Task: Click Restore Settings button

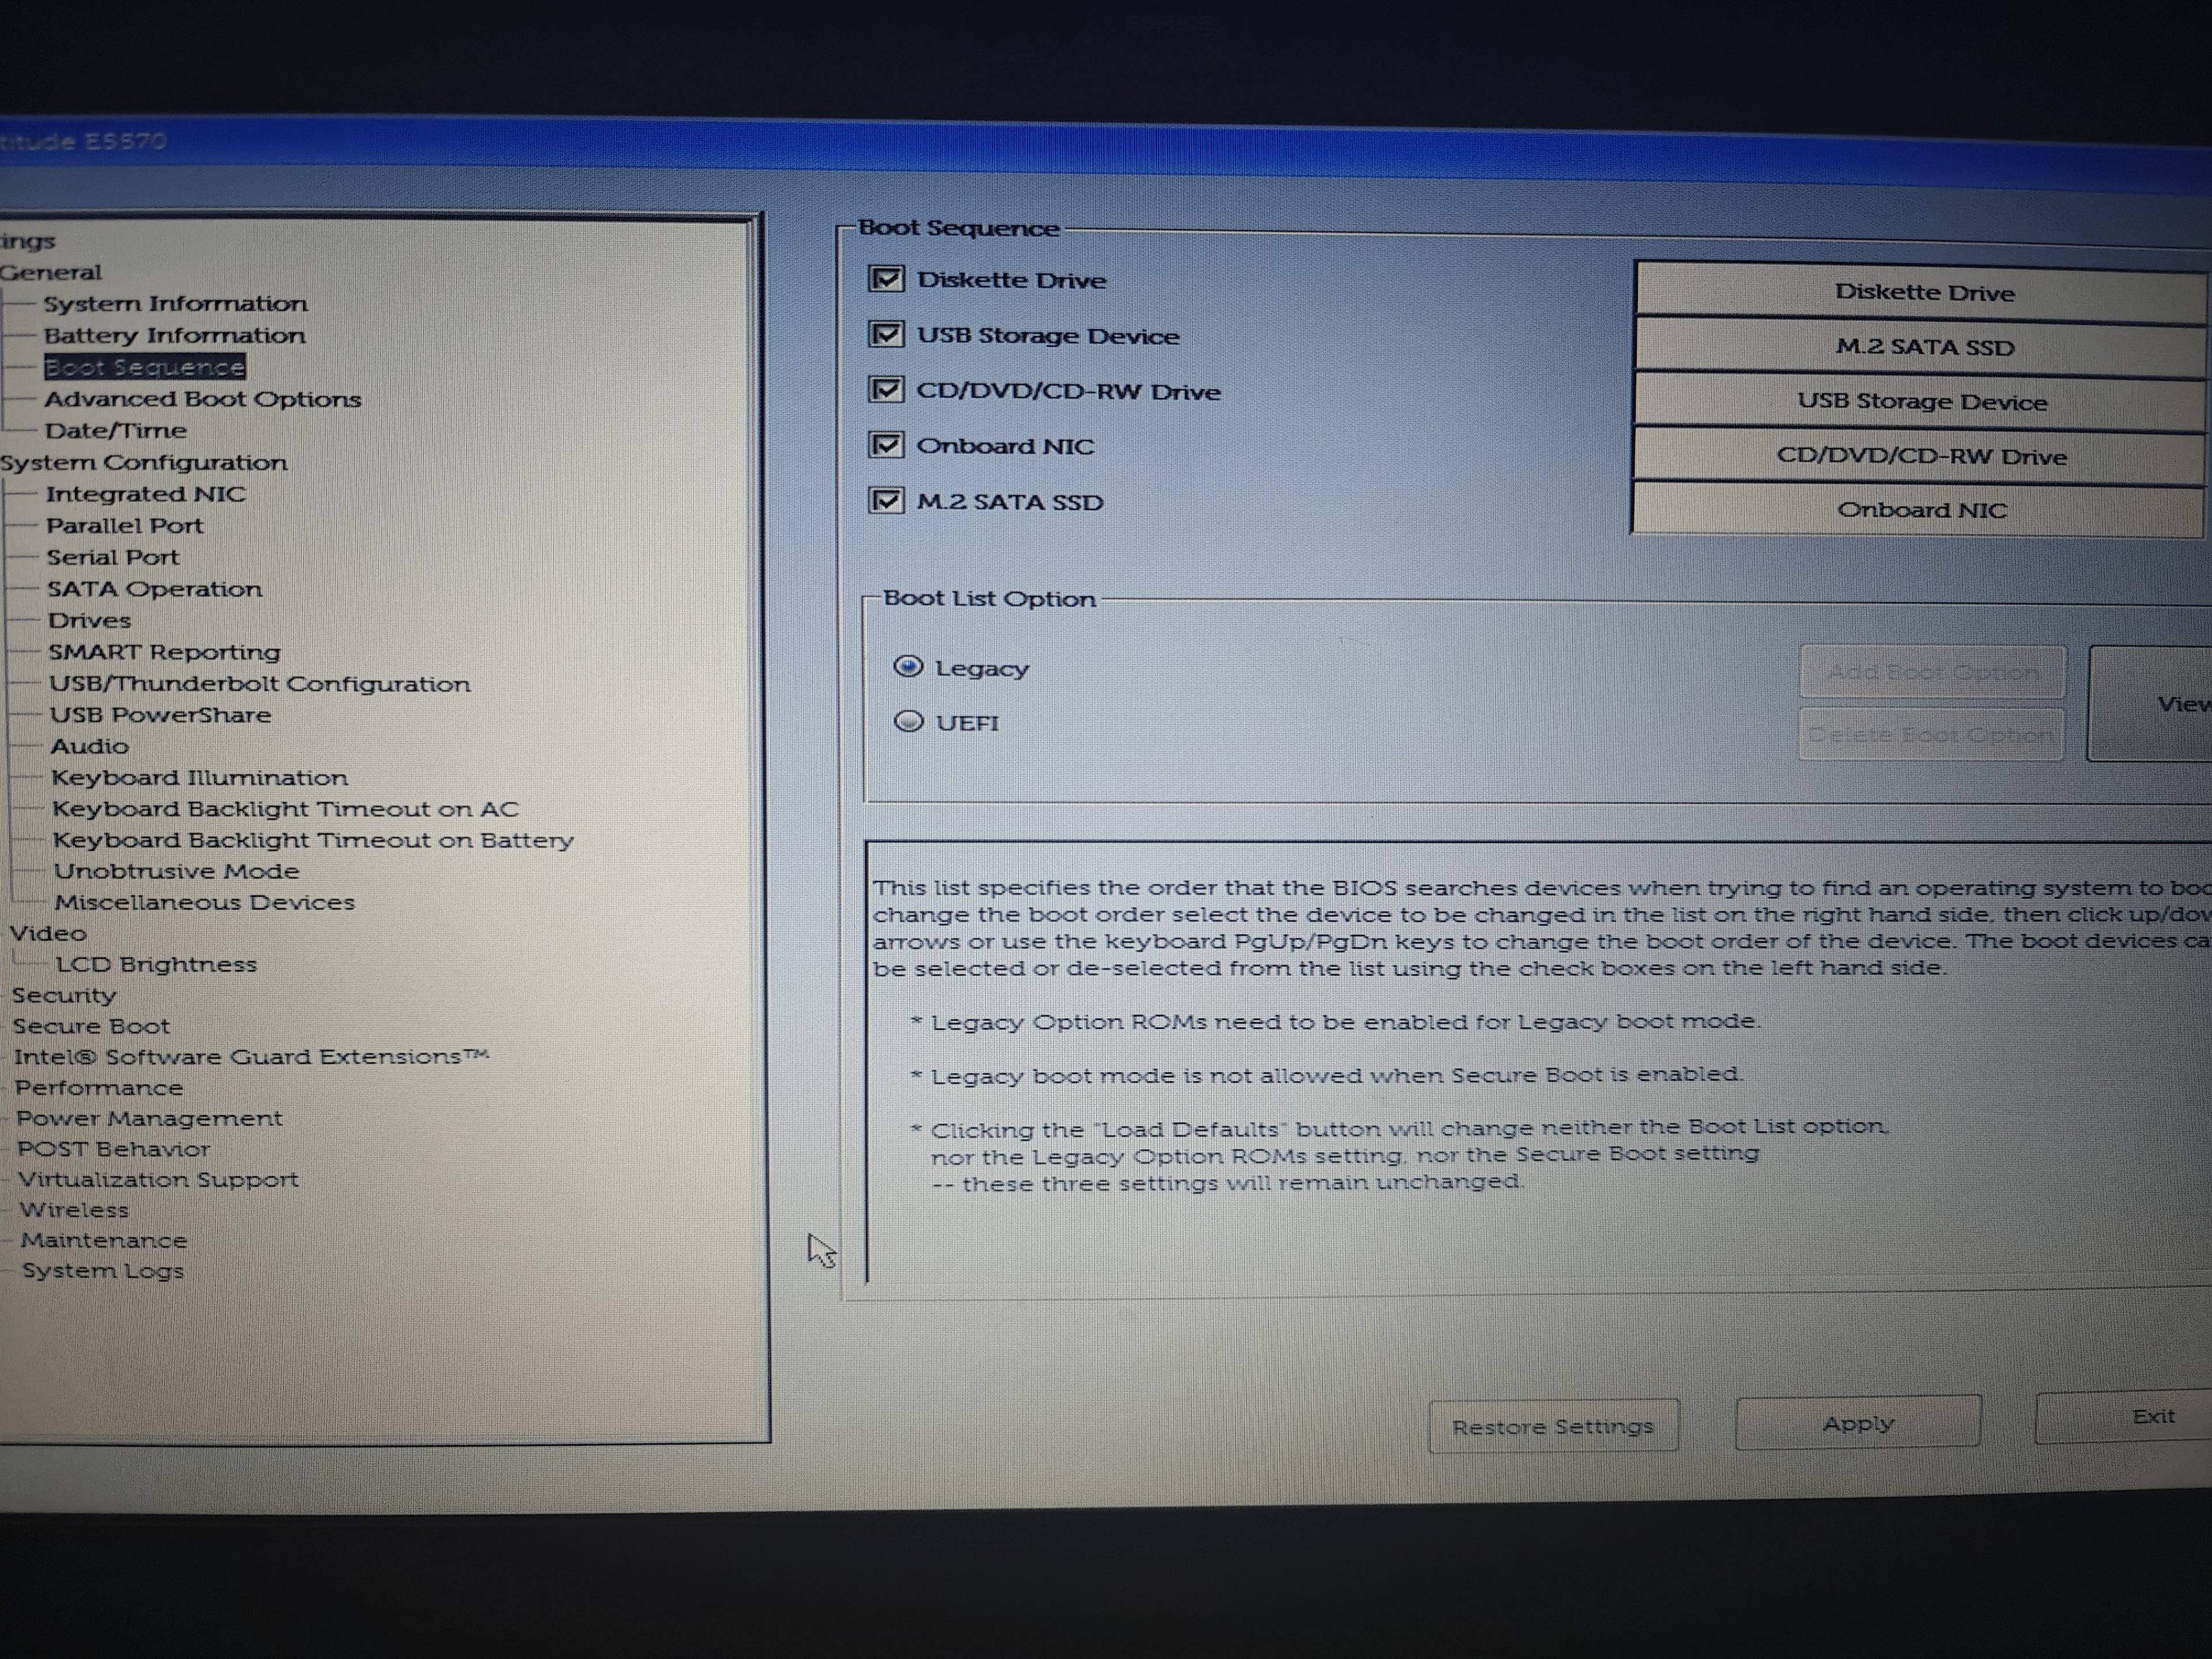Action: 1552,1427
